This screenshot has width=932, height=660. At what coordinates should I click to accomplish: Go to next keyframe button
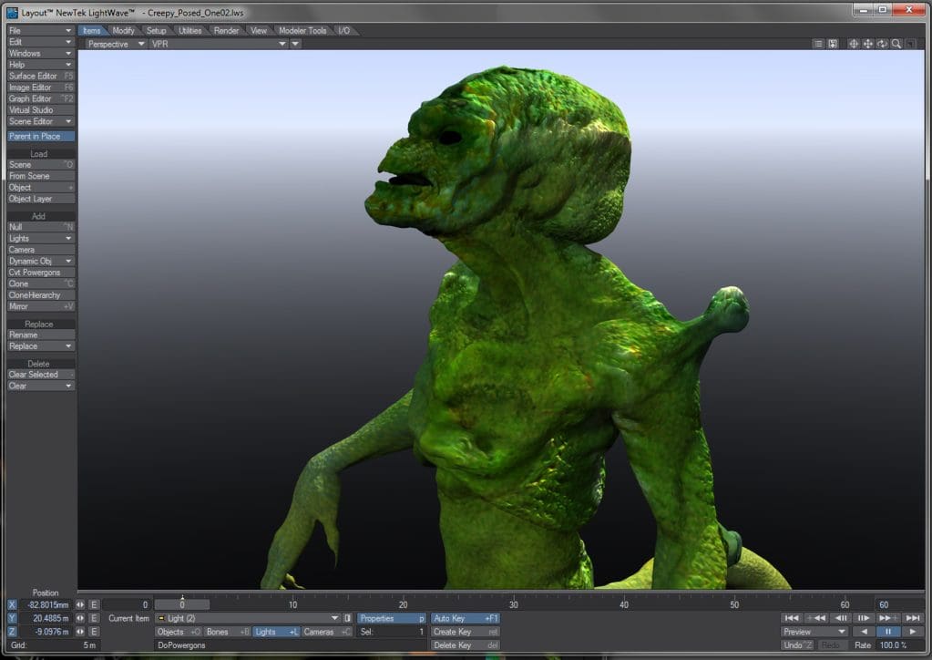point(887,618)
